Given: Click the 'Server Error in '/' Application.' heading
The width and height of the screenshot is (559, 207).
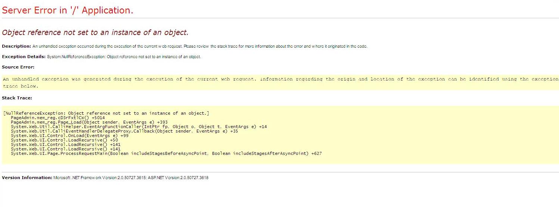Looking at the screenshot, I should [68, 10].
